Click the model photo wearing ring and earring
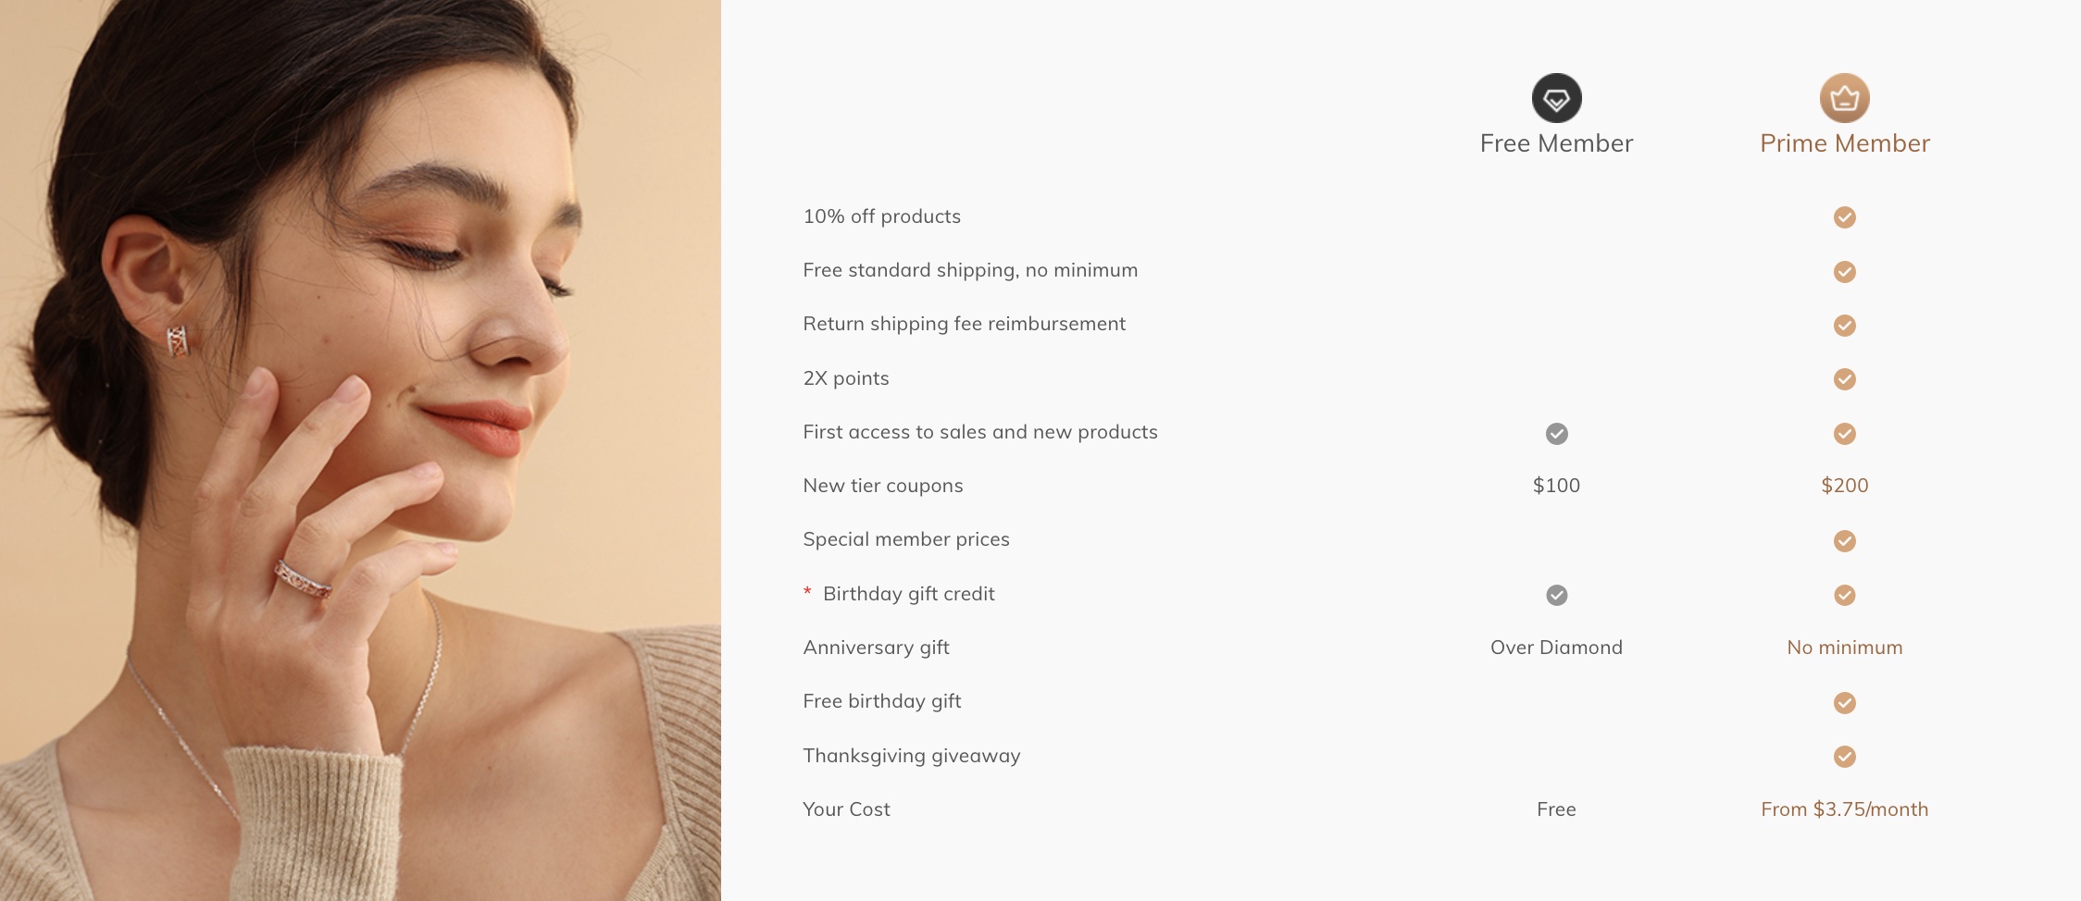This screenshot has height=901, width=2081. pyautogui.click(x=360, y=450)
